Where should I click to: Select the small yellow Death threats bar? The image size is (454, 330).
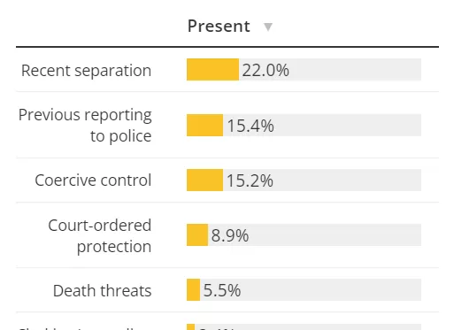click(x=193, y=289)
